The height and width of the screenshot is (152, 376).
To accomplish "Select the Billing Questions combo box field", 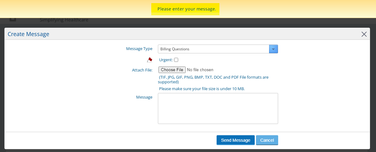I will pos(218,49).
